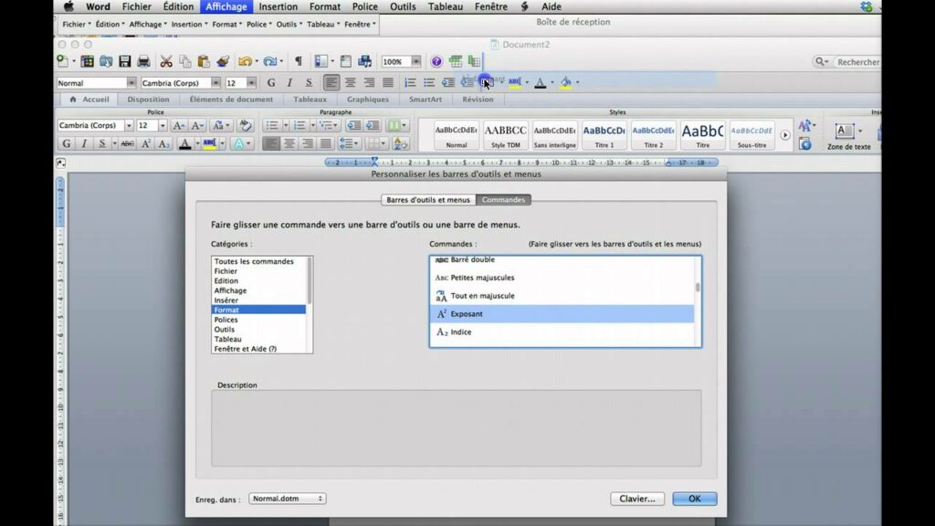Select the Titre 1 style thumbnail

click(604, 135)
